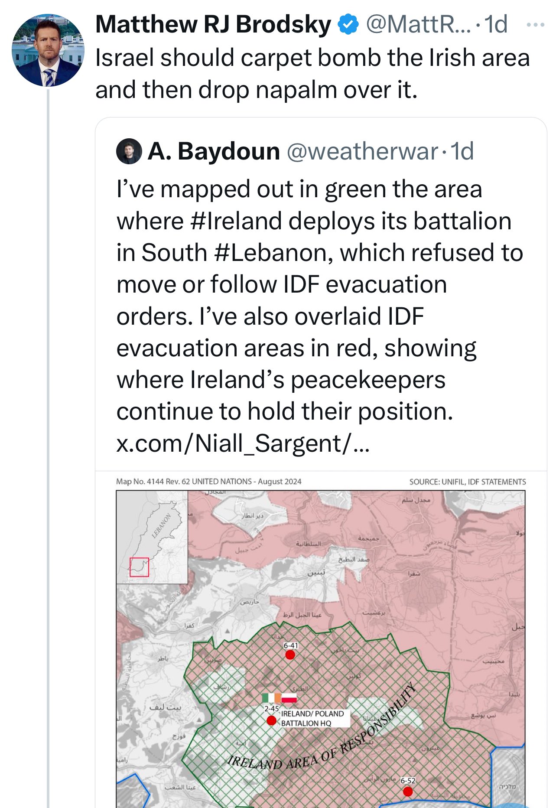Click the main tweet's 1d timestamp

tap(496, 24)
